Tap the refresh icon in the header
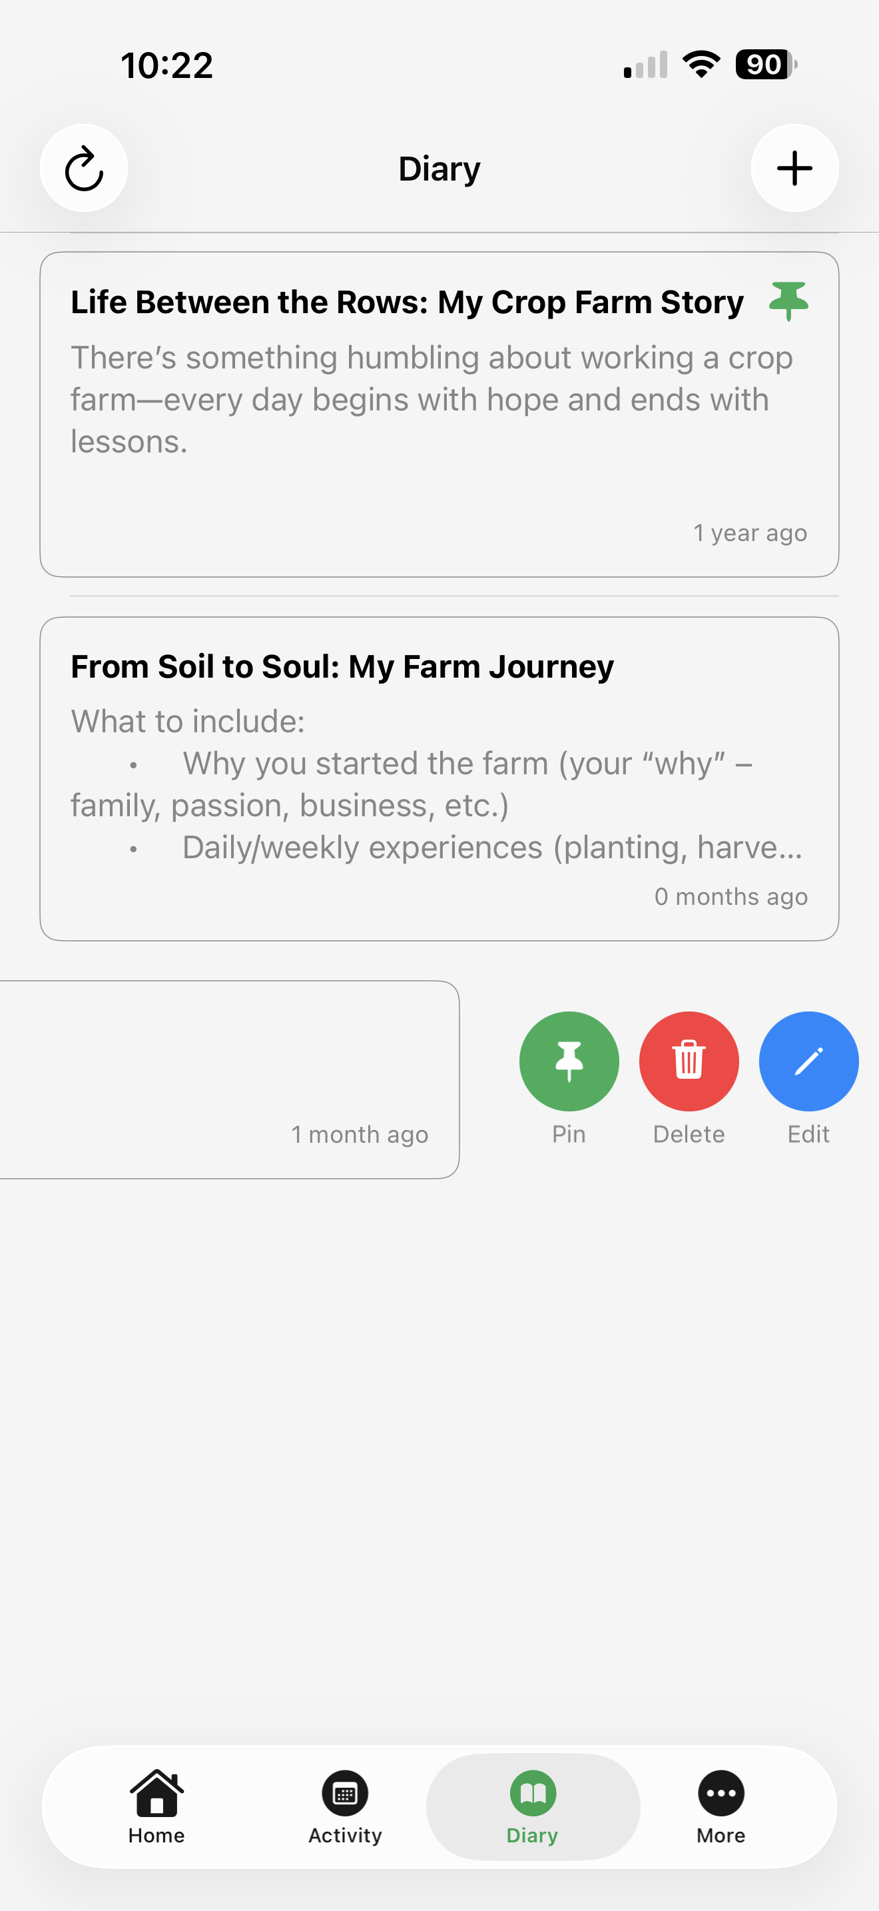This screenshot has height=1911, width=879. (84, 169)
